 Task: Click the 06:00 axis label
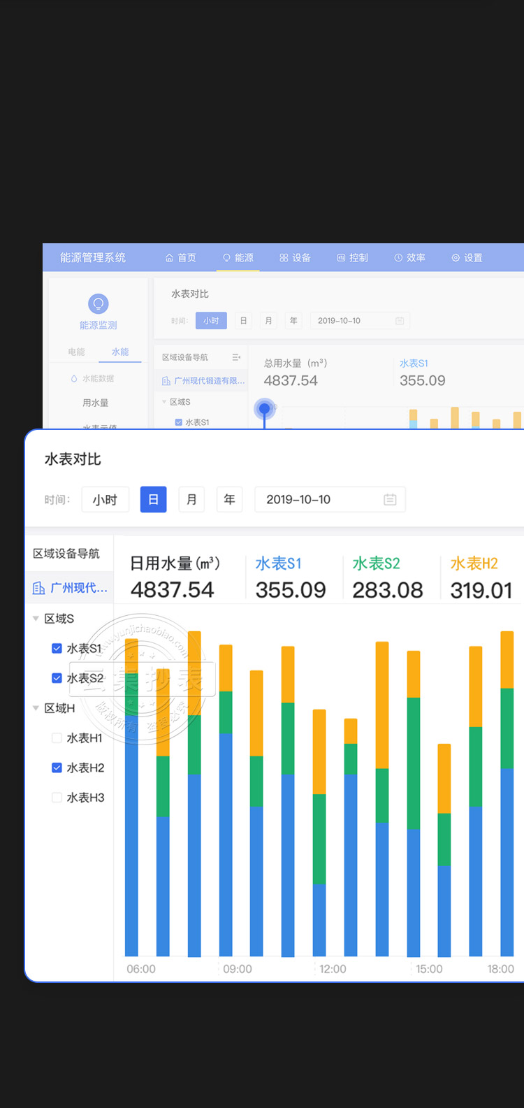[x=141, y=969]
